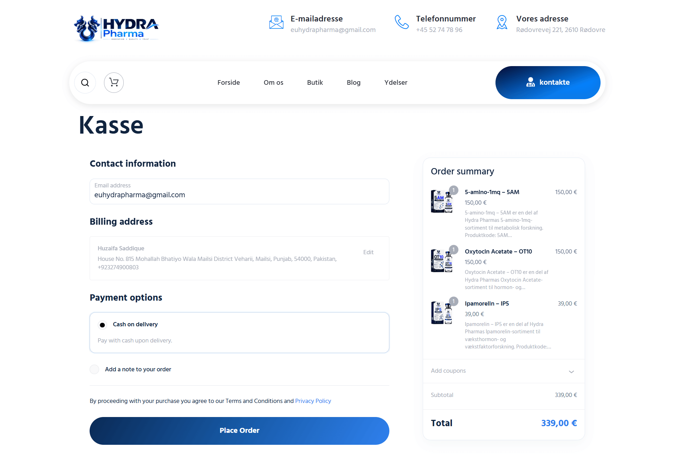This screenshot has width=674, height=468.
Task: Select the Cash on delivery radio button
Action: click(x=102, y=325)
